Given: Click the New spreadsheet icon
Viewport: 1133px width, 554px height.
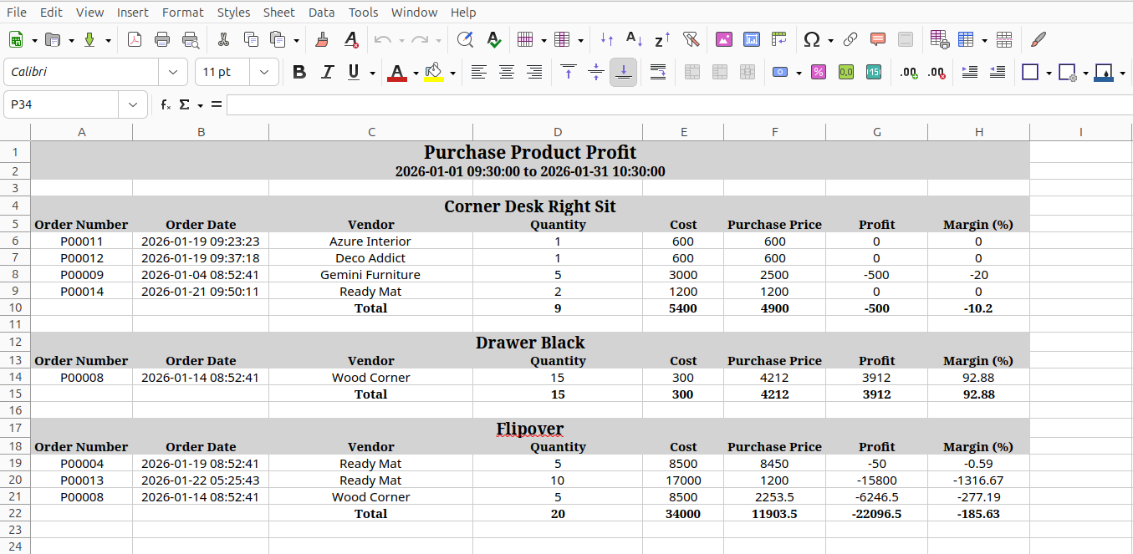Looking at the screenshot, I should click(15, 39).
